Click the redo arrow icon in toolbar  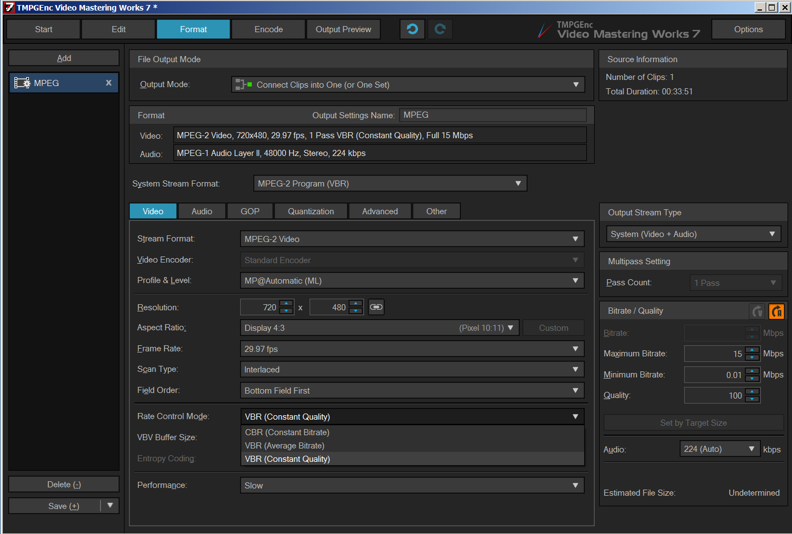pyautogui.click(x=440, y=29)
